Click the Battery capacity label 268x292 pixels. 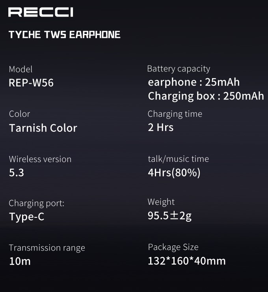(179, 69)
